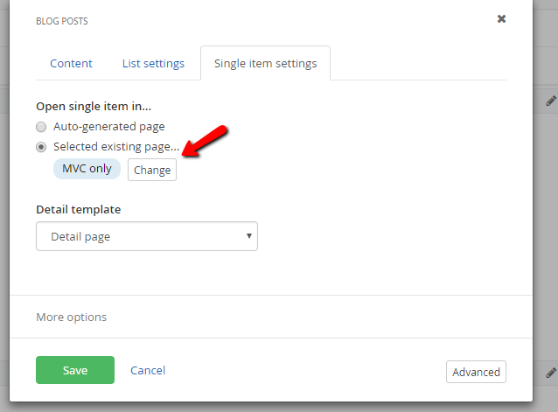Open the List settings tab

153,63
